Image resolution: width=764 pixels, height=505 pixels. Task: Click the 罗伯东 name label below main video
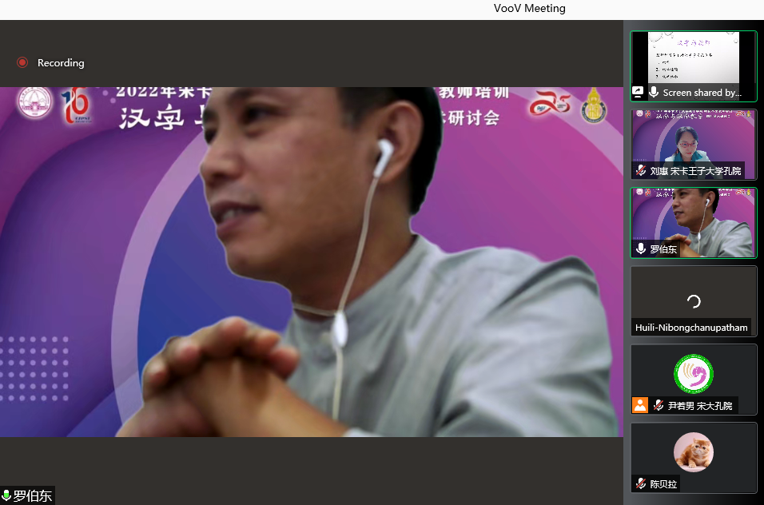pos(33,495)
